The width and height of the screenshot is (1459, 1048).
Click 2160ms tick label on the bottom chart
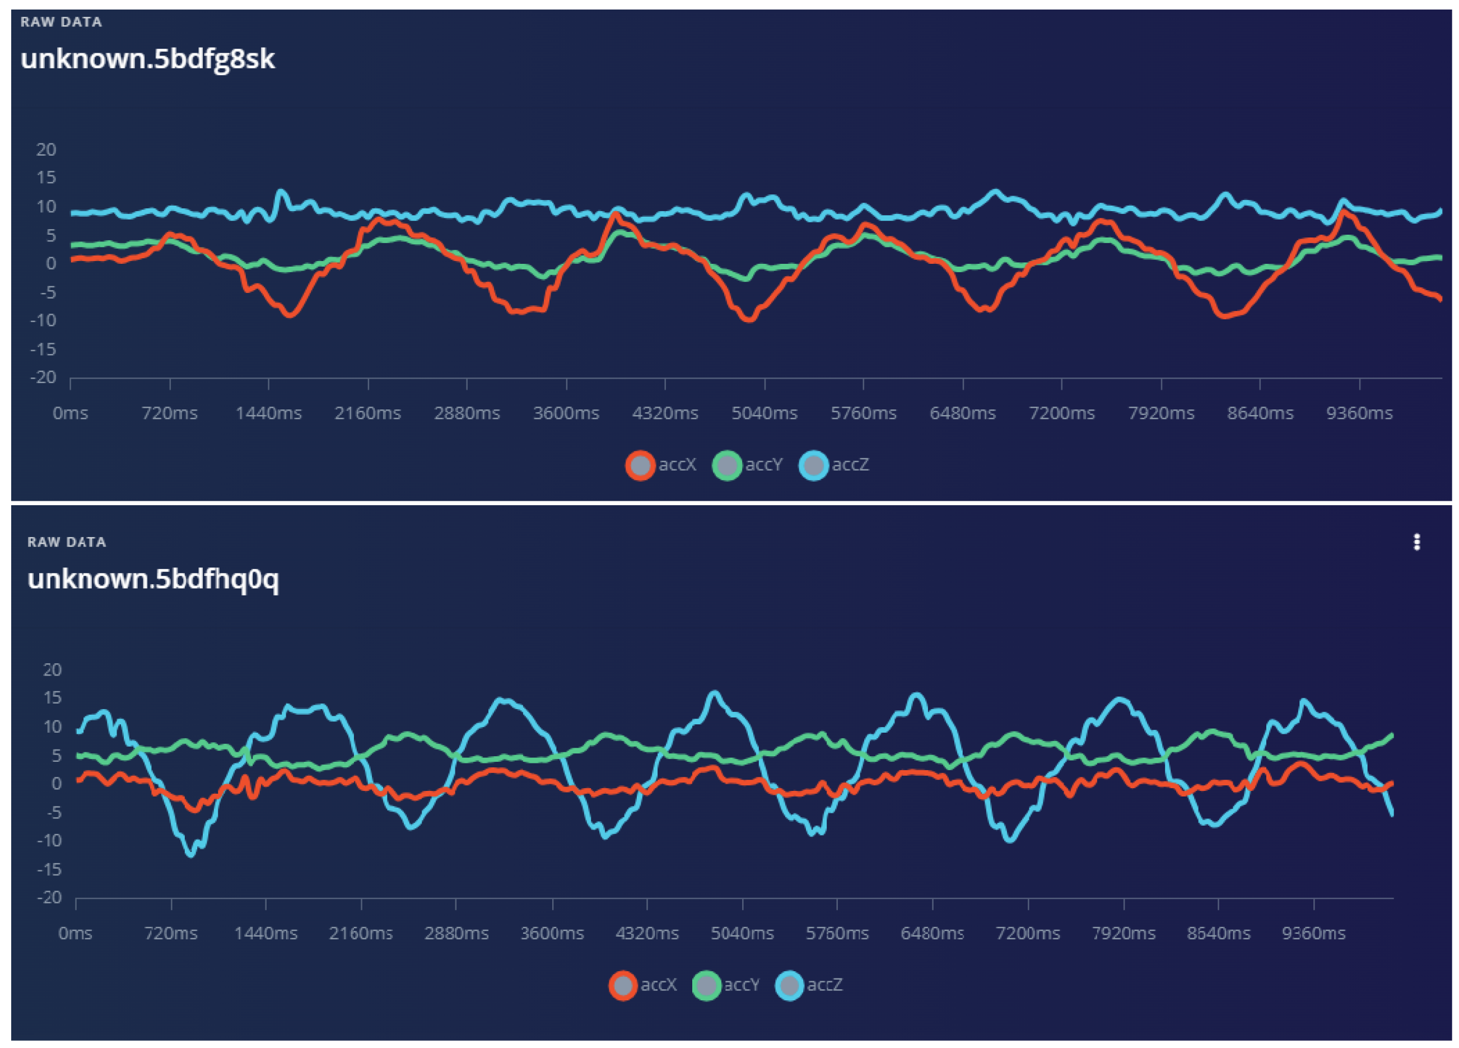361,933
